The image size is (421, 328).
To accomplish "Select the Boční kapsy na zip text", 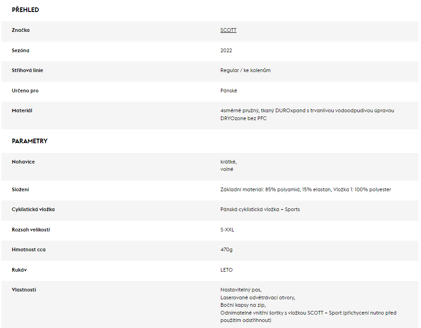I will 243,305.
